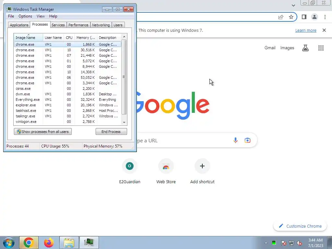Viewport: 332px width, 249px height.
Task: Click process list scroll down arrow
Action: pyautogui.click(x=124, y=122)
